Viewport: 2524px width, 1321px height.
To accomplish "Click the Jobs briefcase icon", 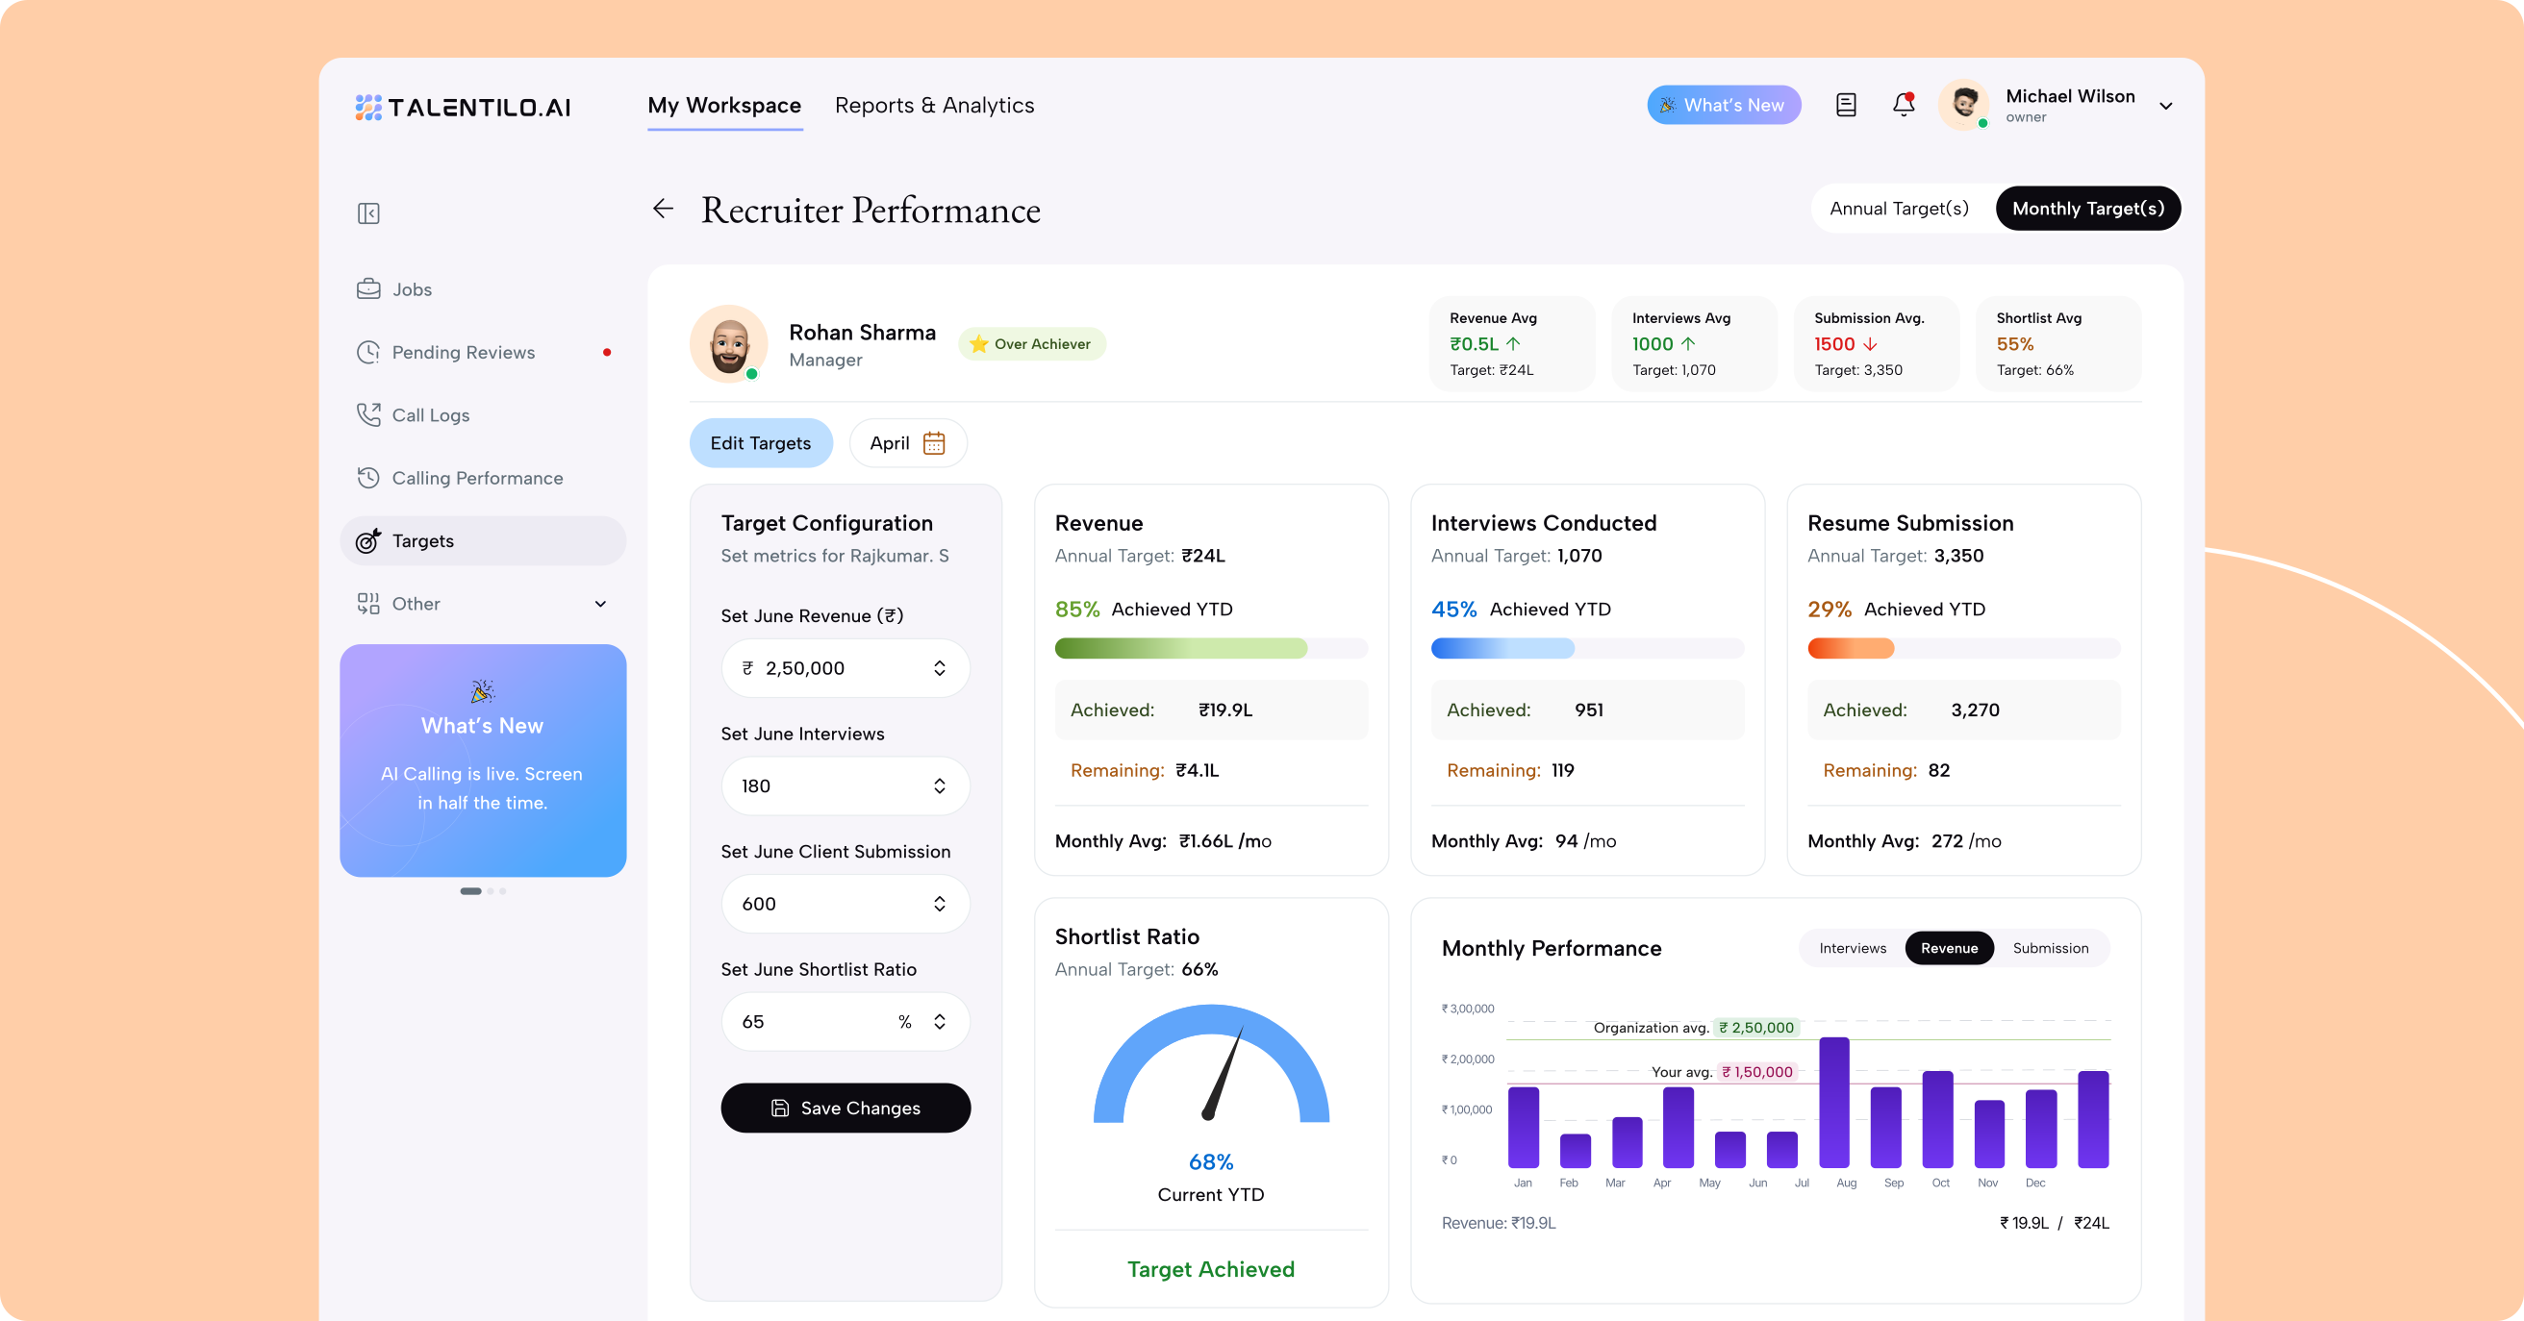I will (x=368, y=288).
